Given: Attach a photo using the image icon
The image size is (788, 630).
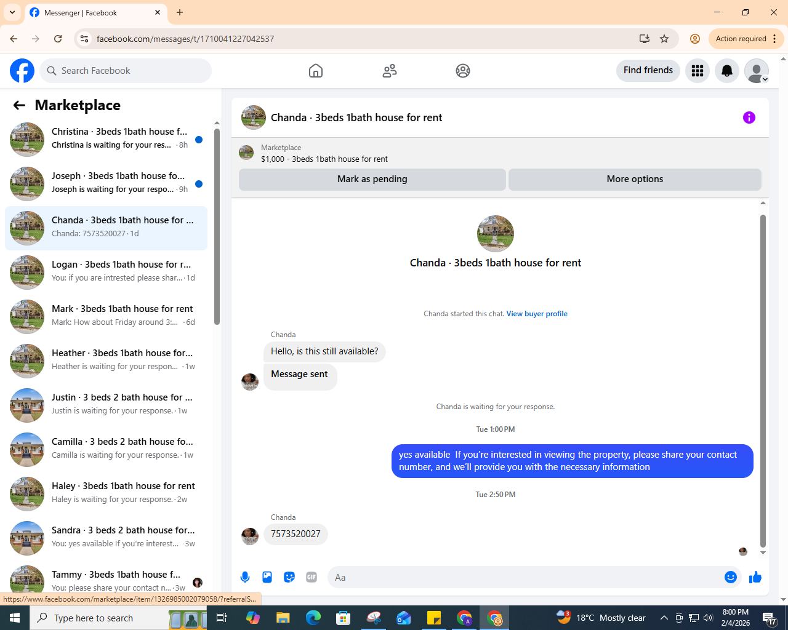Looking at the screenshot, I should (267, 577).
